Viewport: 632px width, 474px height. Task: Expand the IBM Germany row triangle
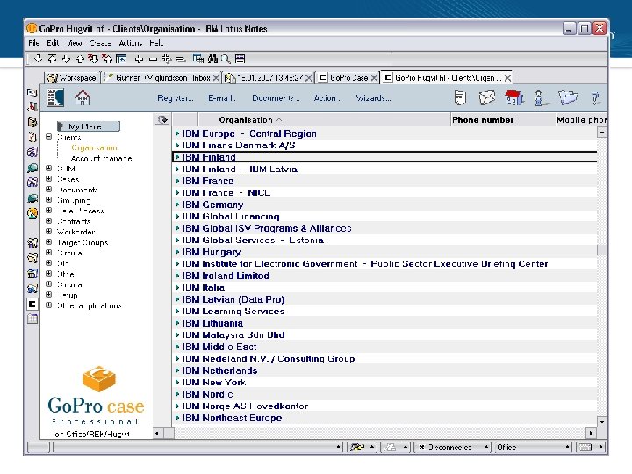tap(177, 205)
